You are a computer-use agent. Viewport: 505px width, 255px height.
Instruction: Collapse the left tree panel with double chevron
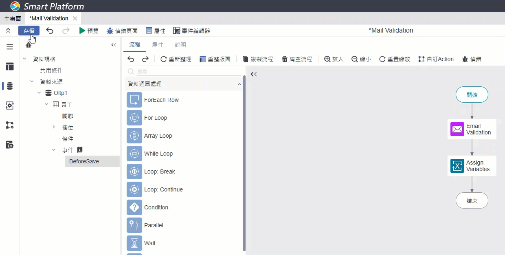(x=114, y=45)
